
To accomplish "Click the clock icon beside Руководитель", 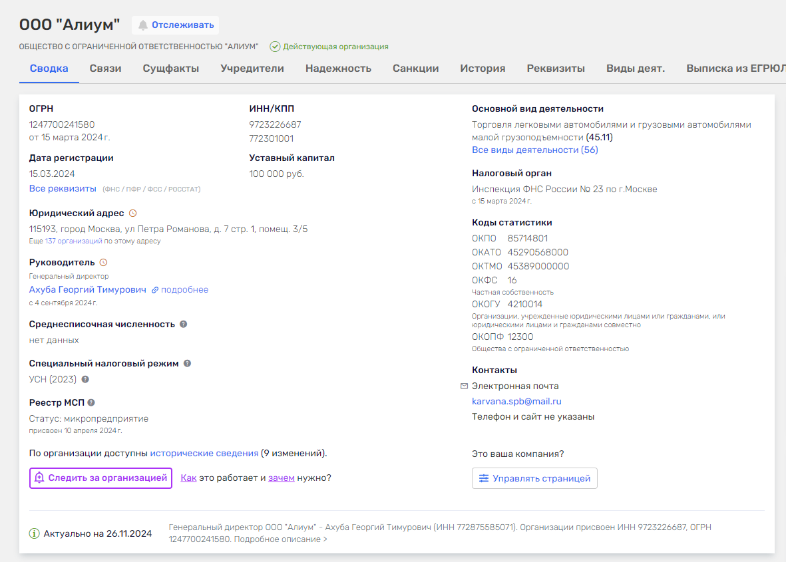I will [x=103, y=263].
